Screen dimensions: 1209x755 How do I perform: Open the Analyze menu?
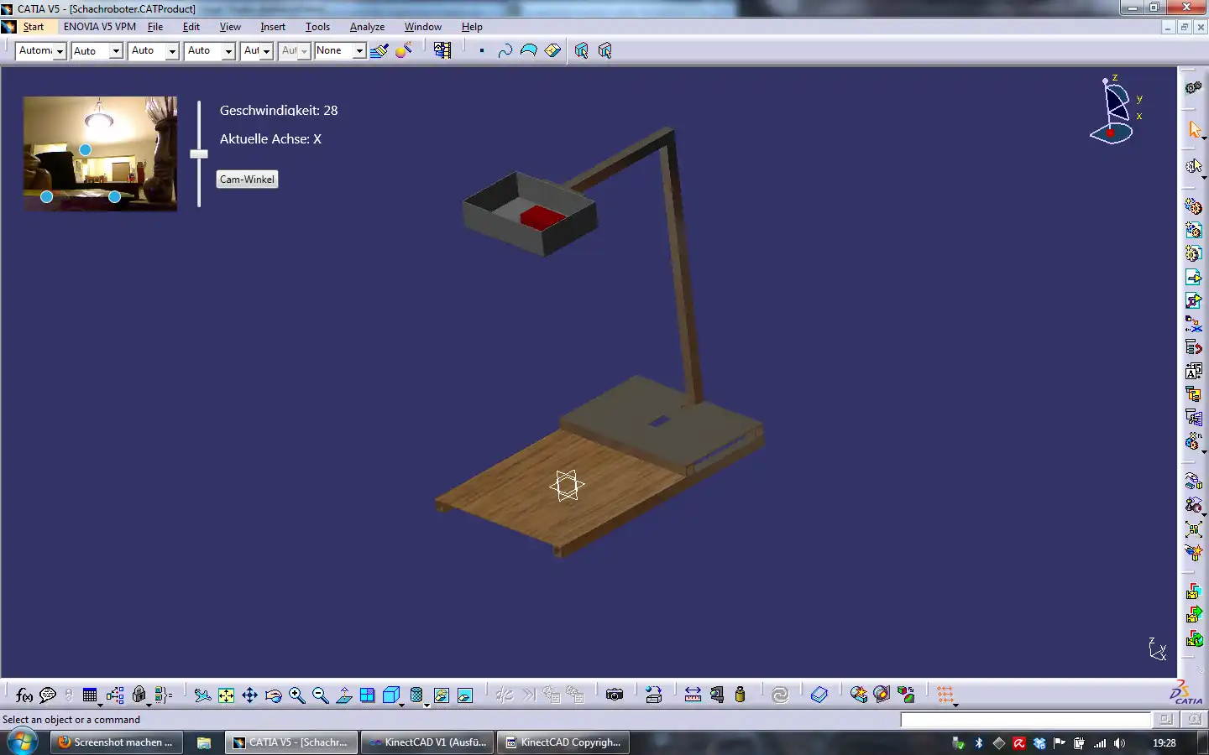point(367,27)
